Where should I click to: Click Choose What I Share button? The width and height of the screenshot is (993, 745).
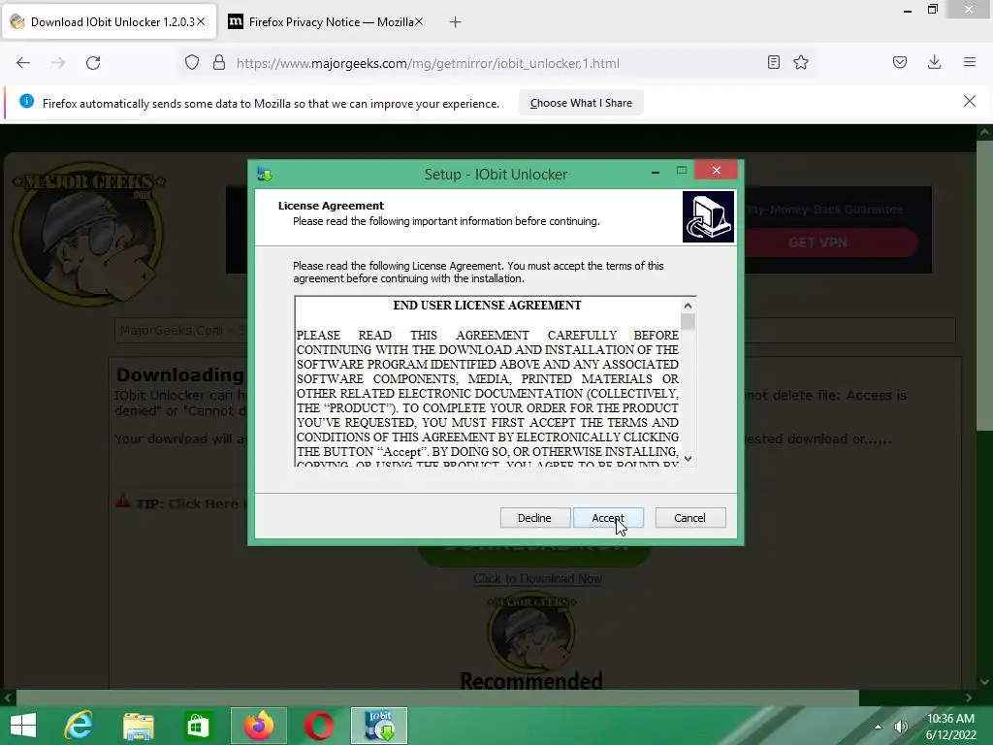[x=581, y=103]
